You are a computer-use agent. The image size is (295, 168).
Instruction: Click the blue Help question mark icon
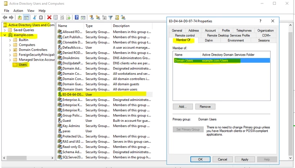[76, 17]
